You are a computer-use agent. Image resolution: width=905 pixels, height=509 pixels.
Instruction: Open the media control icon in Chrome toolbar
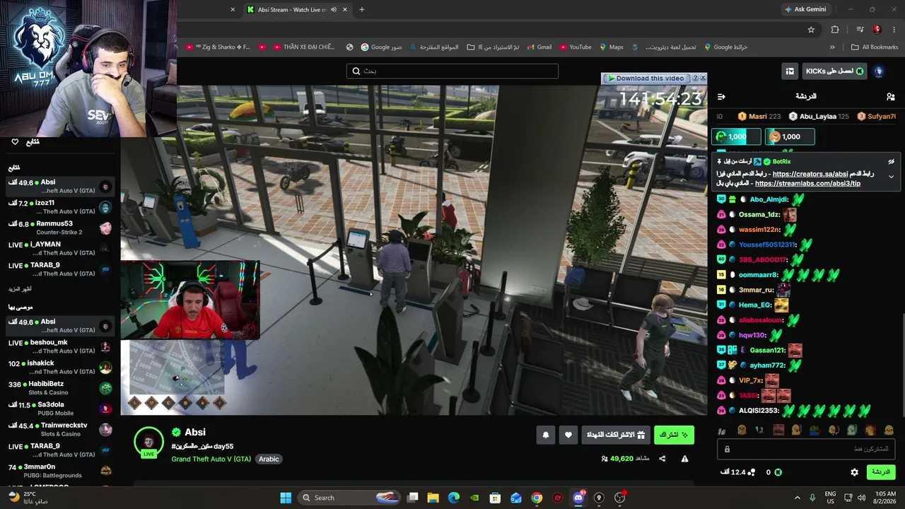pyautogui.click(x=860, y=30)
